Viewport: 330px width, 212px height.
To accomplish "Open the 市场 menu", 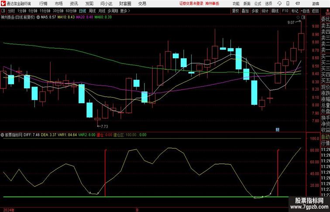I will coord(59,3).
